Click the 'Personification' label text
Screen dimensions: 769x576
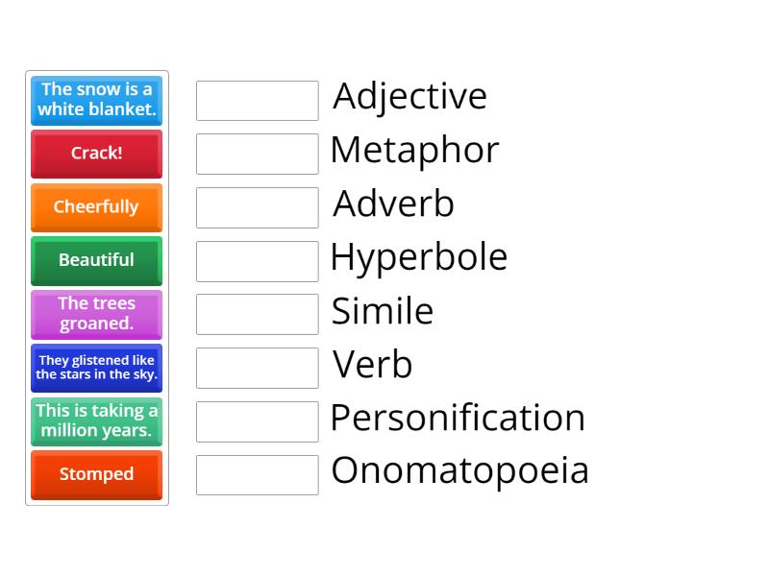coord(458,418)
